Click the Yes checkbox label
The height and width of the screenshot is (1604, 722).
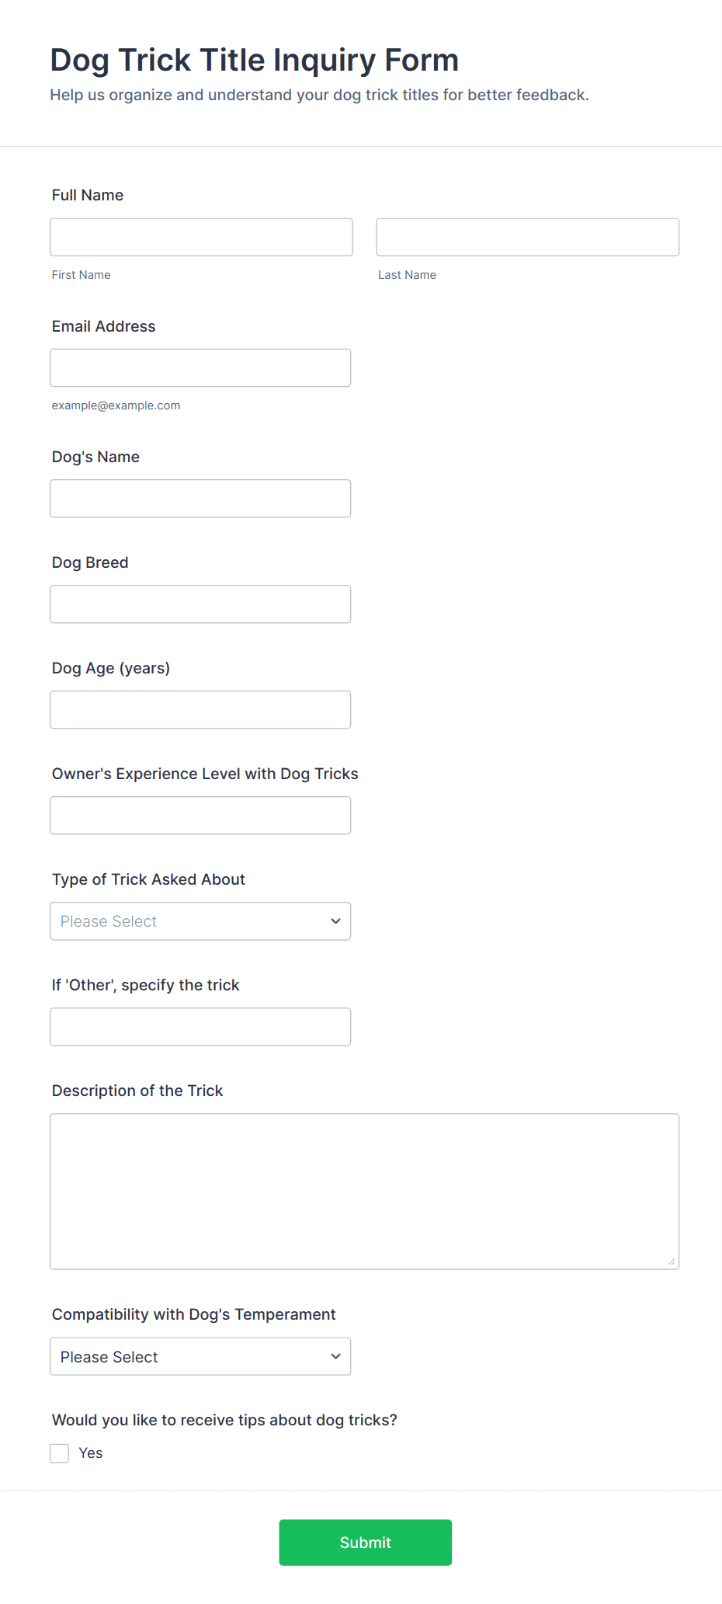(x=91, y=1453)
